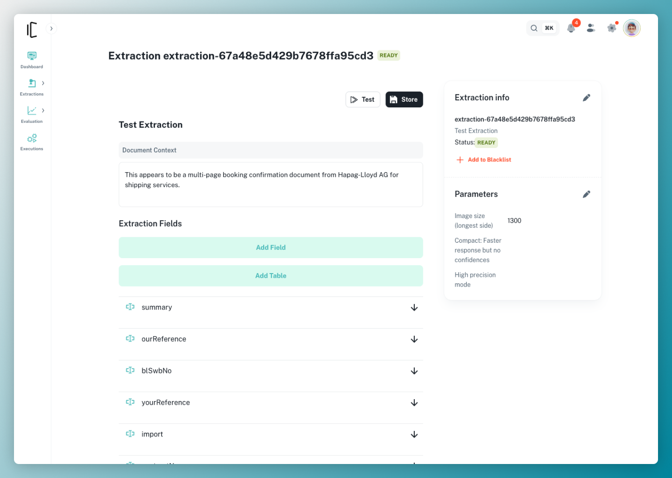This screenshot has width=672, height=478.
Task: Open the settings gear icon
Action: click(611, 28)
